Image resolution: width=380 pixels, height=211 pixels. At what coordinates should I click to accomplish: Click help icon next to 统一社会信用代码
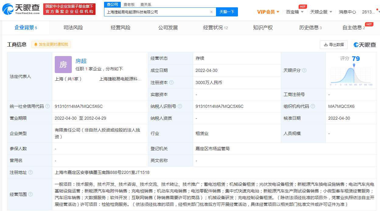coord(47,106)
